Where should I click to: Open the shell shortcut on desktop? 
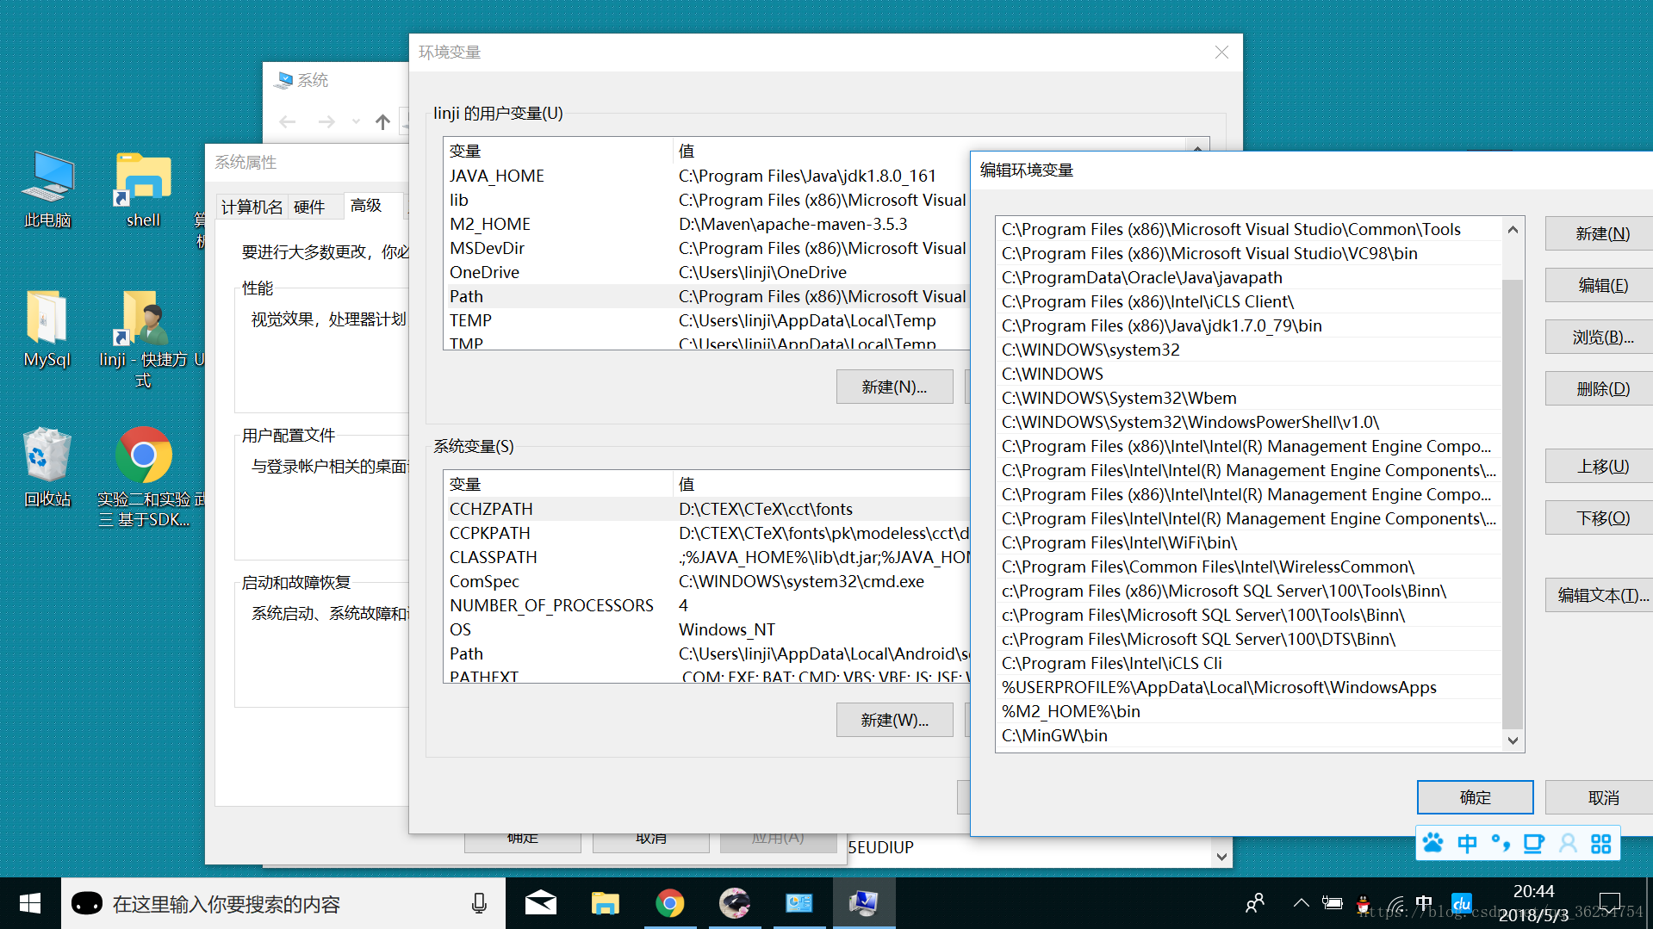pyautogui.click(x=143, y=189)
